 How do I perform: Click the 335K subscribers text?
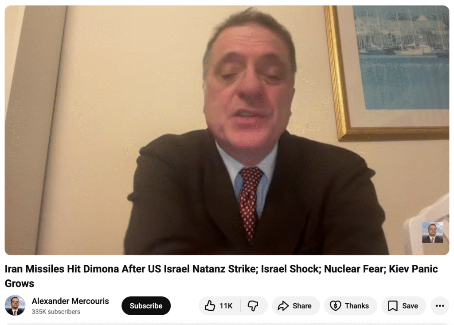coord(56,312)
